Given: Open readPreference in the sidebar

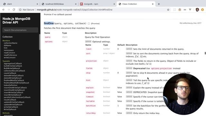Looking at the screenshot, I should [10, 55].
